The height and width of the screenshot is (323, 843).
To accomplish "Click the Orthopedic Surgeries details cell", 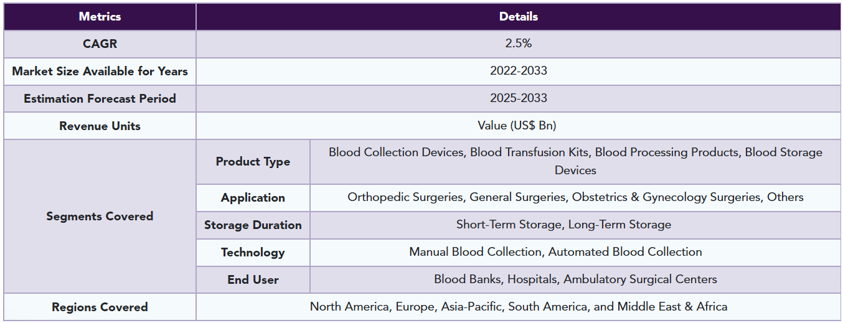I will [x=575, y=198].
